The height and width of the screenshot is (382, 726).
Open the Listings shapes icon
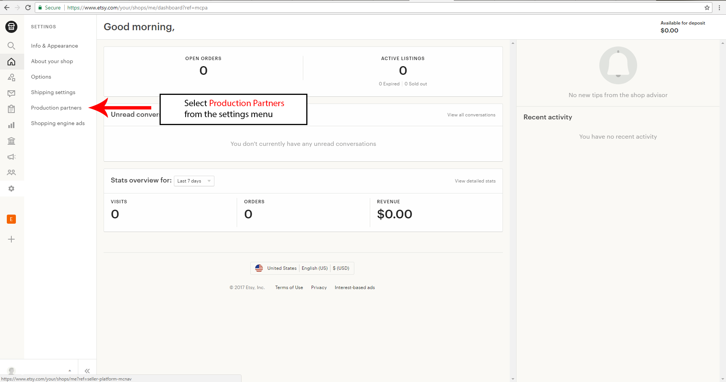coord(11,77)
